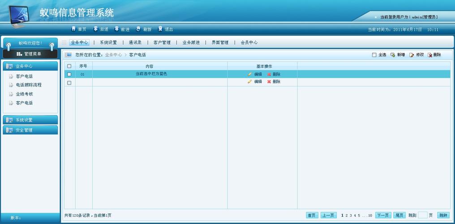The height and width of the screenshot is (224, 455).
Task: Expand the 系统设置 sidebar section
Action: [x=30, y=120]
